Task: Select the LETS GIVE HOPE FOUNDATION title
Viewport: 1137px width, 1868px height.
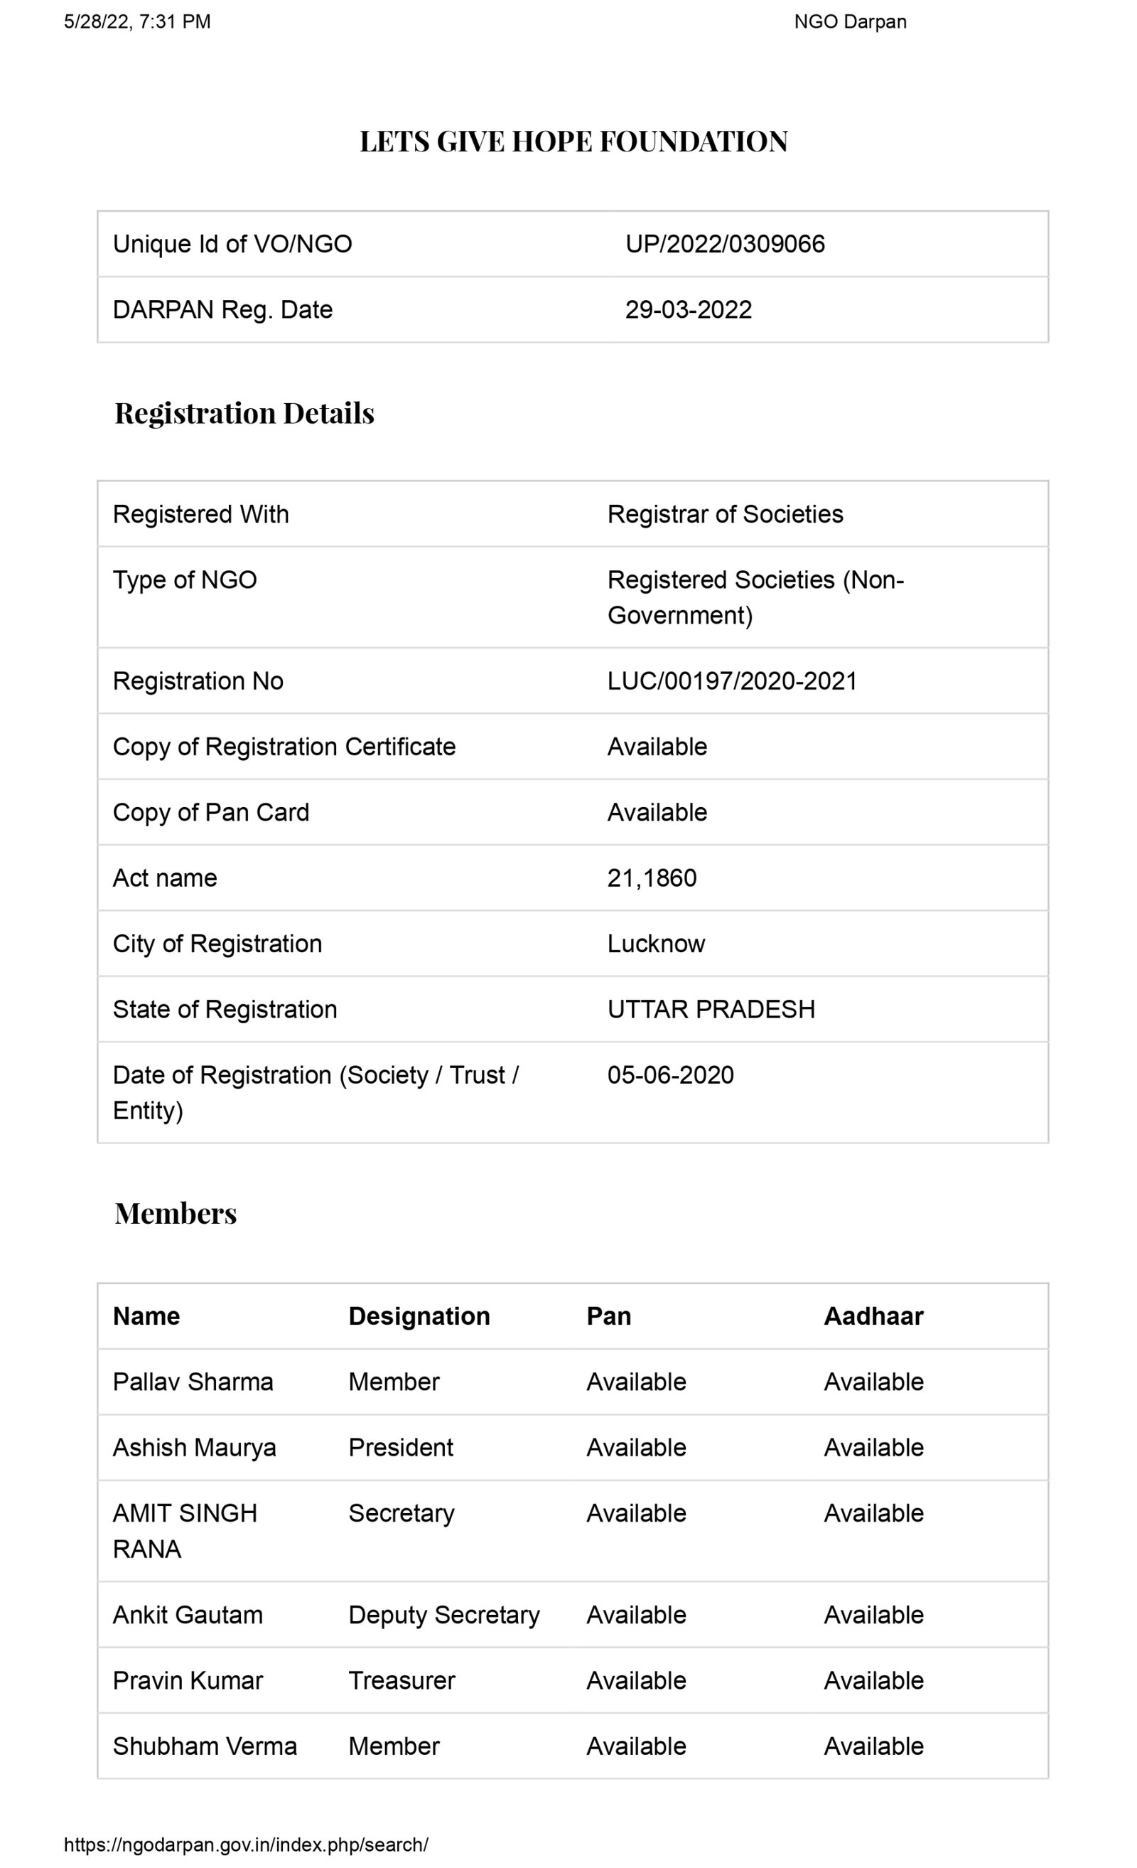Action: coord(573,142)
